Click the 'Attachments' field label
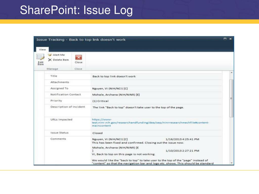The width and height of the screenshot is (259, 194). pos(60,82)
